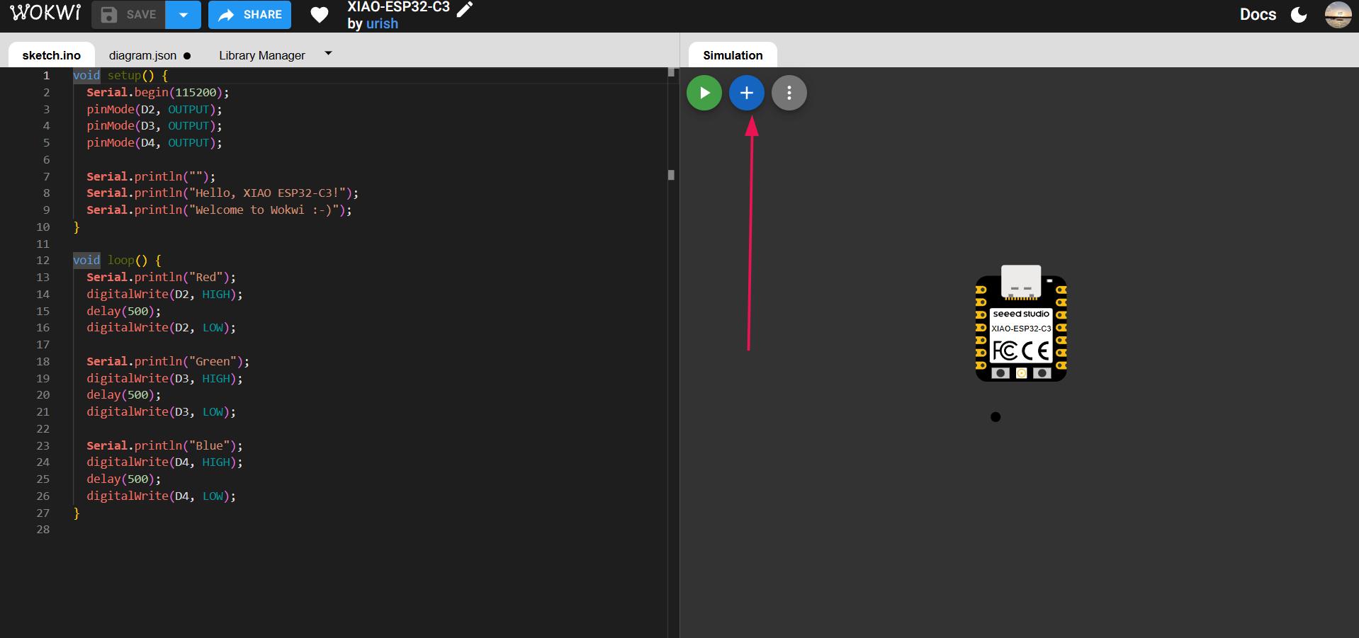Click the "digitalWrite(D2, LOW);" line
This screenshot has width=1359, height=638.
[x=162, y=327]
